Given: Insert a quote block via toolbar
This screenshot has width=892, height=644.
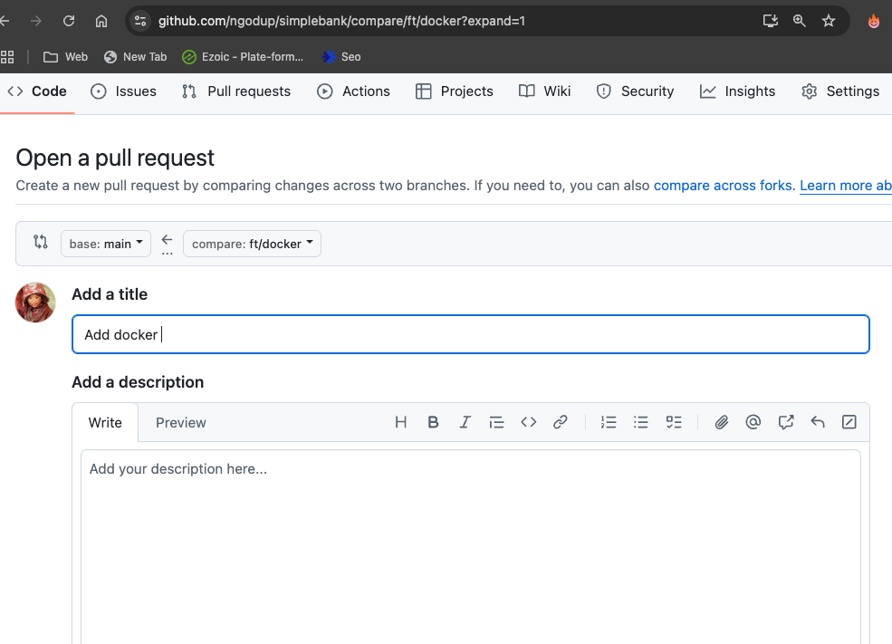Looking at the screenshot, I should coord(496,422).
